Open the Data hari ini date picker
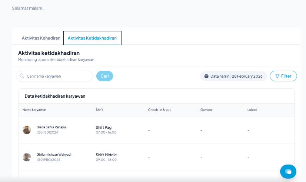 click(x=233, y=76)
